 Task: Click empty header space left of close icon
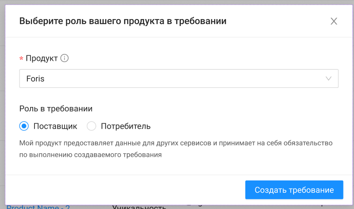pyautogui.click(x=282, y=21)
